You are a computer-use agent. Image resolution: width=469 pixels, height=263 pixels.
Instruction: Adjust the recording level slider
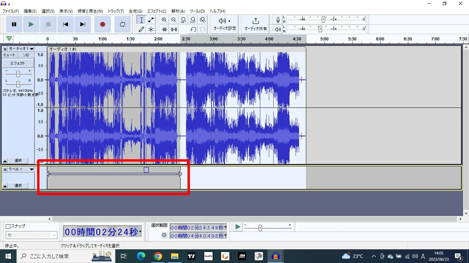(x=323, y=19)
